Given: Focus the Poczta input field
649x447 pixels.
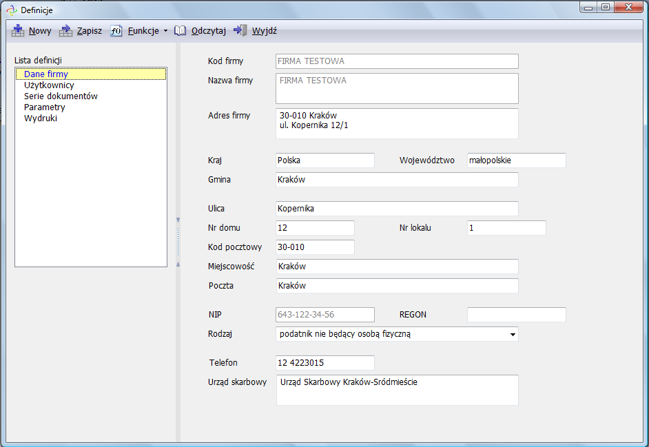Looking at the screenshot, I should point(397,286).
